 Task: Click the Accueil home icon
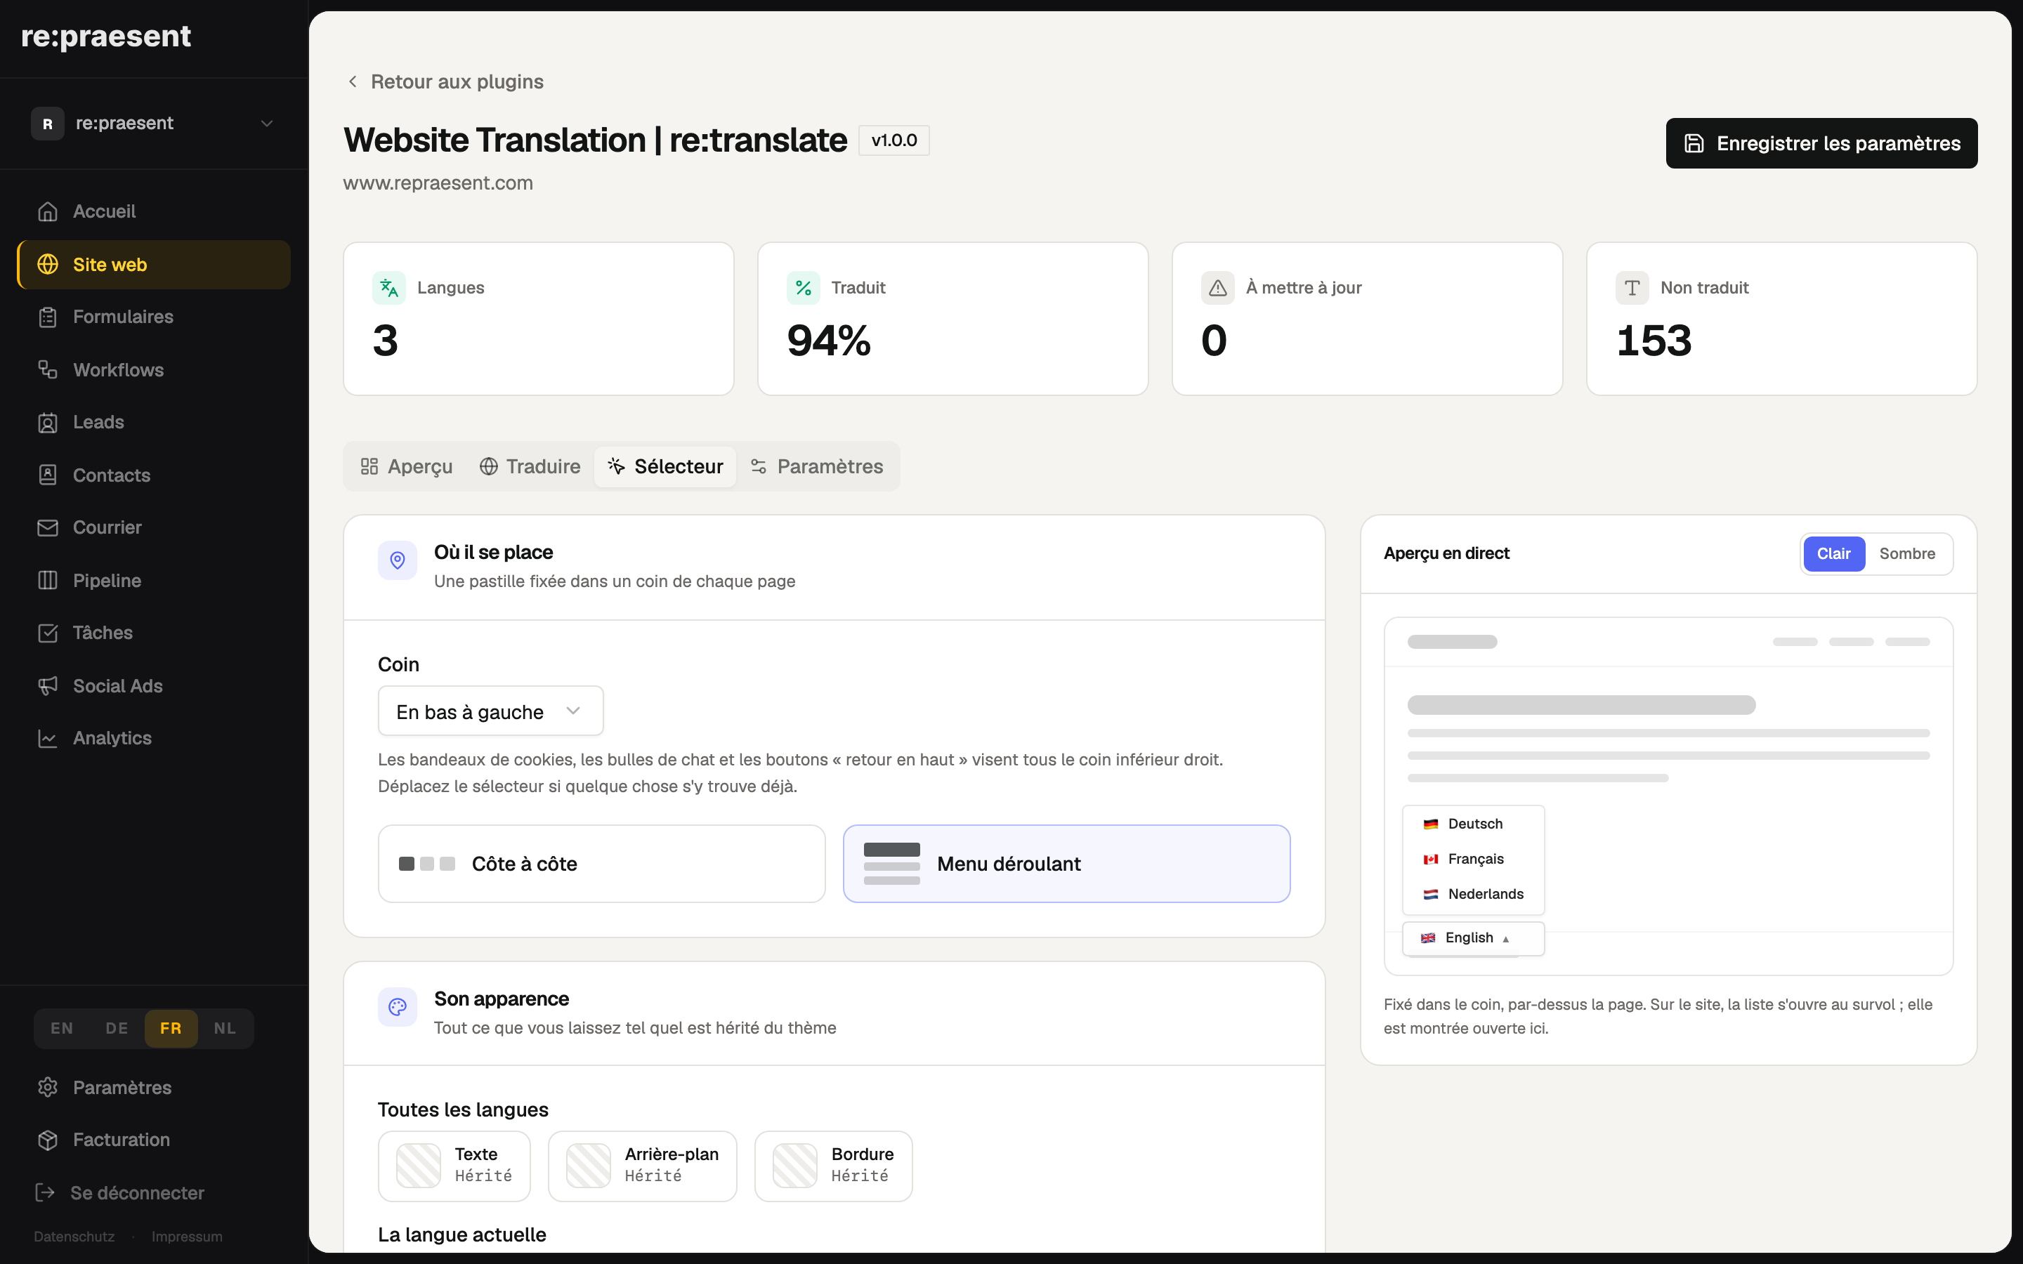[48, 211]
